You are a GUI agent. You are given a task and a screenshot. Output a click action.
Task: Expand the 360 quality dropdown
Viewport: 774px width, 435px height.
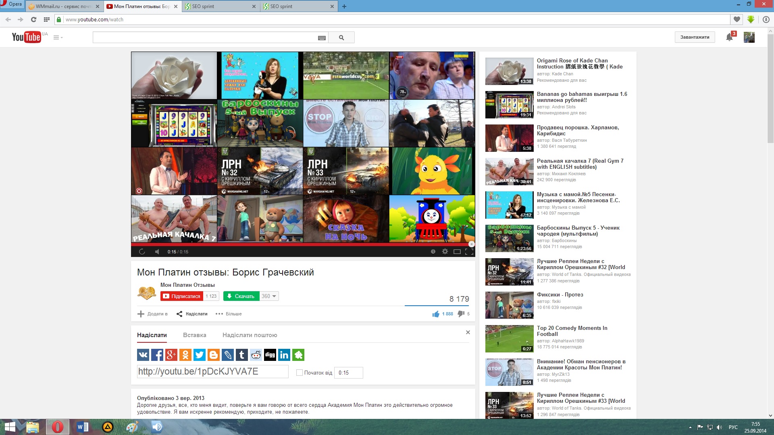[269, 296]
